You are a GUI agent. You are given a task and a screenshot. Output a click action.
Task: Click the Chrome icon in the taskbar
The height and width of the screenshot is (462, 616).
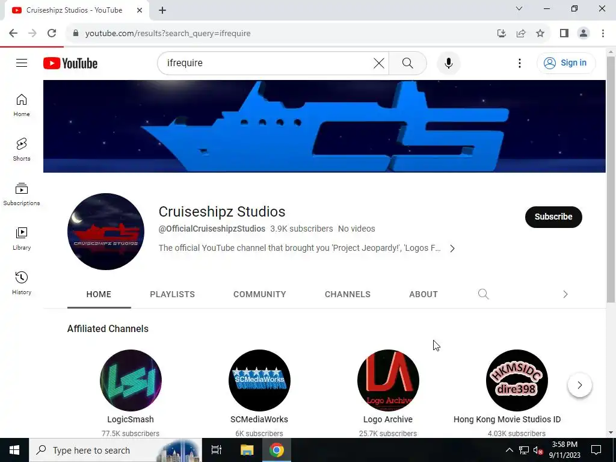[x=277, y=450]
